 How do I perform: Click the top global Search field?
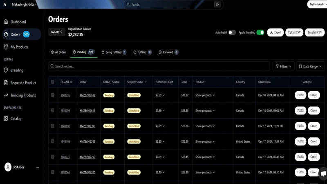(174, 4)
